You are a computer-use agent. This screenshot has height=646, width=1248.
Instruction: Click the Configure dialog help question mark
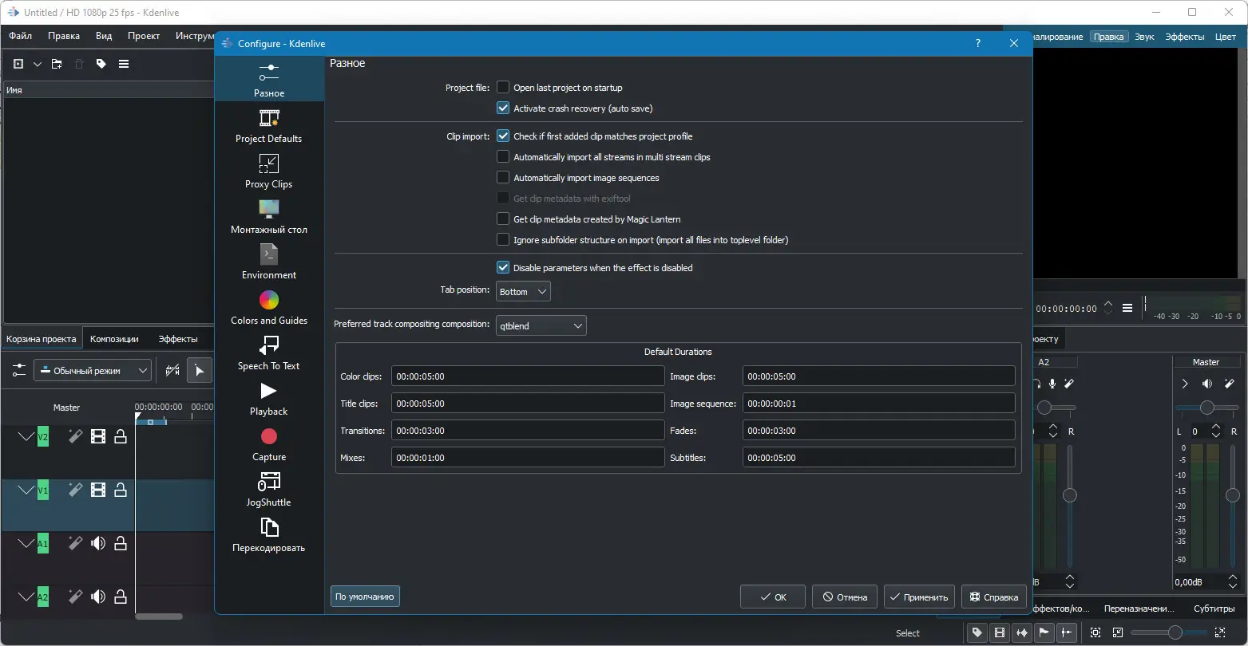[978, 44]
